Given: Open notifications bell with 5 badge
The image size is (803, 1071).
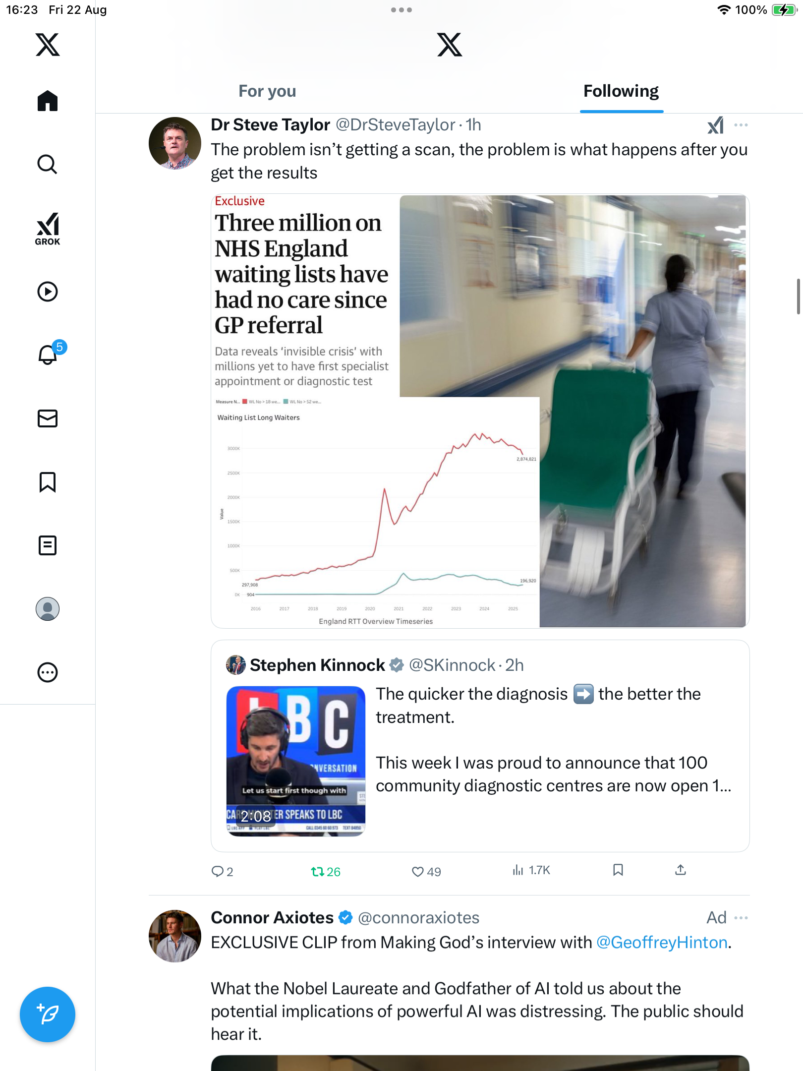Looking at the screenshot, I should (48, 355).
